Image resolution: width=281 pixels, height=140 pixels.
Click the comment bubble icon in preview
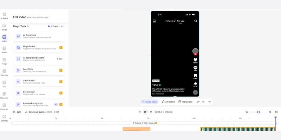click(195, 68)
